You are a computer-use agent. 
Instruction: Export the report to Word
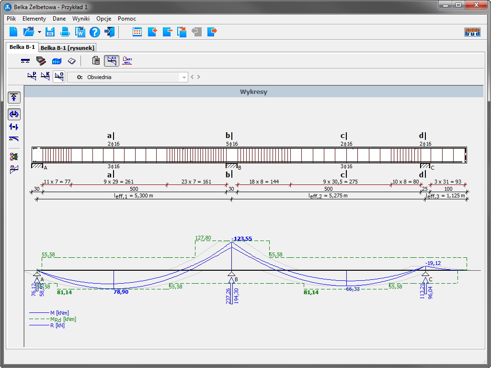80,32
